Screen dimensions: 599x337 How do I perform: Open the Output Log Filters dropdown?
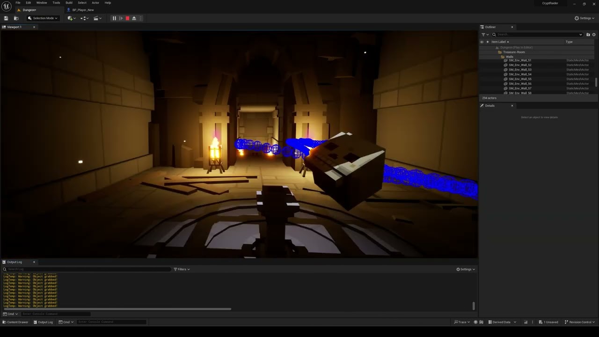[182, 269]
